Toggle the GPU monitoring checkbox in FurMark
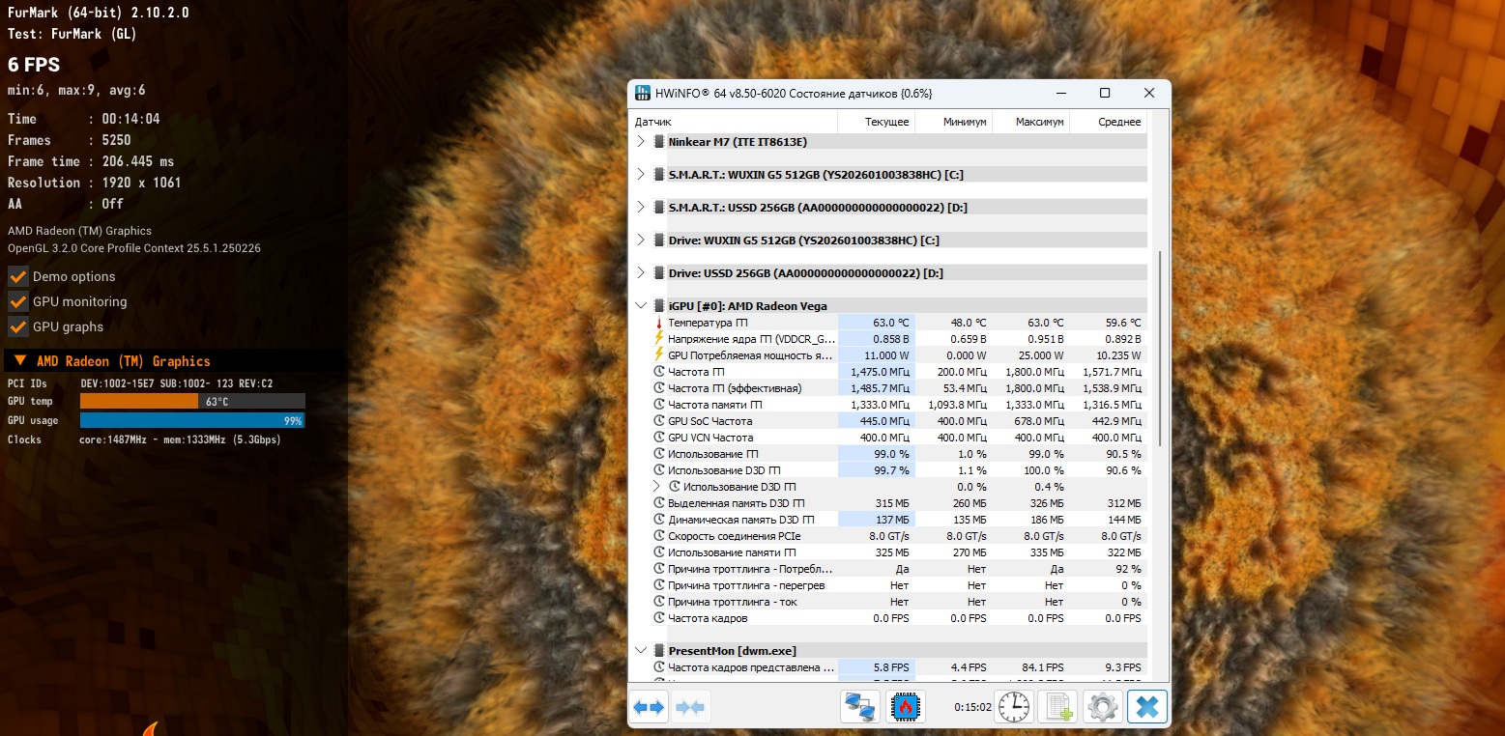The height and width of the screenshot is (736, 1505). (17, 301)
